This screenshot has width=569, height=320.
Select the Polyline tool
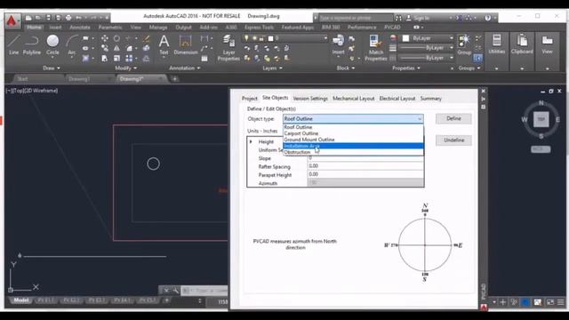pos(32,45)
